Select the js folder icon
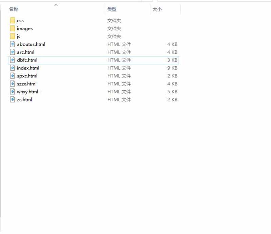Screen dimensions: 271x234 tap(13, 37)
